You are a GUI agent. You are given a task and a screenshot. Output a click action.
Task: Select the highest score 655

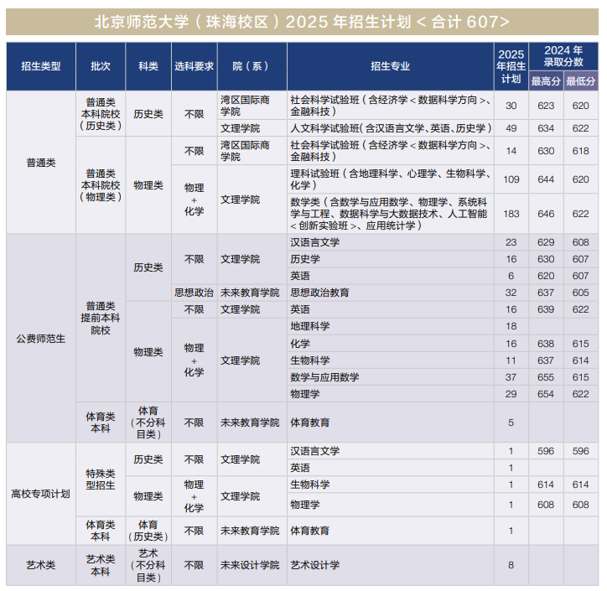(x=546, y=377)
